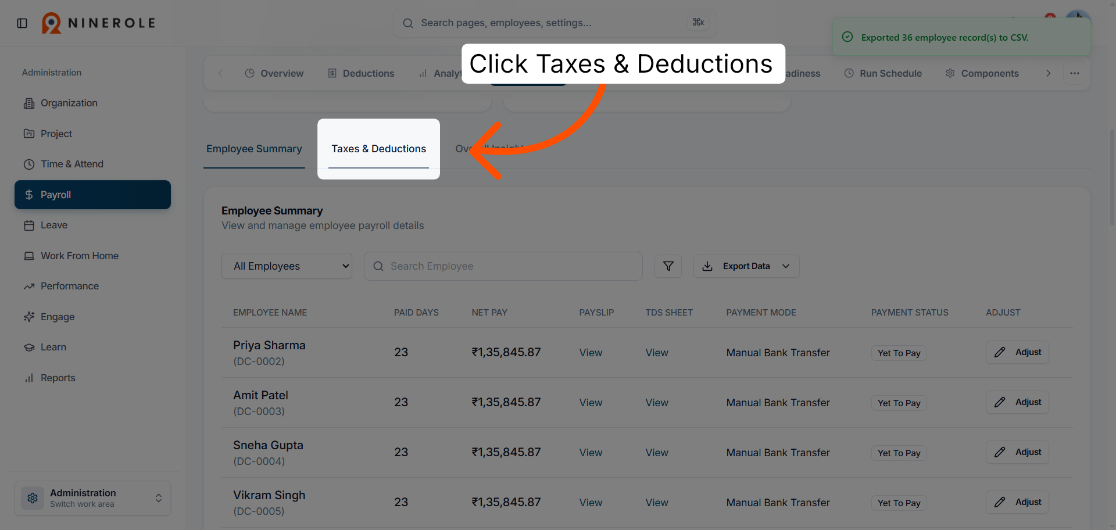Image resolution: width=1116 pixels, height=530 pixels.
Task: Select Taxes & Deductions tab
Action: 378,149
